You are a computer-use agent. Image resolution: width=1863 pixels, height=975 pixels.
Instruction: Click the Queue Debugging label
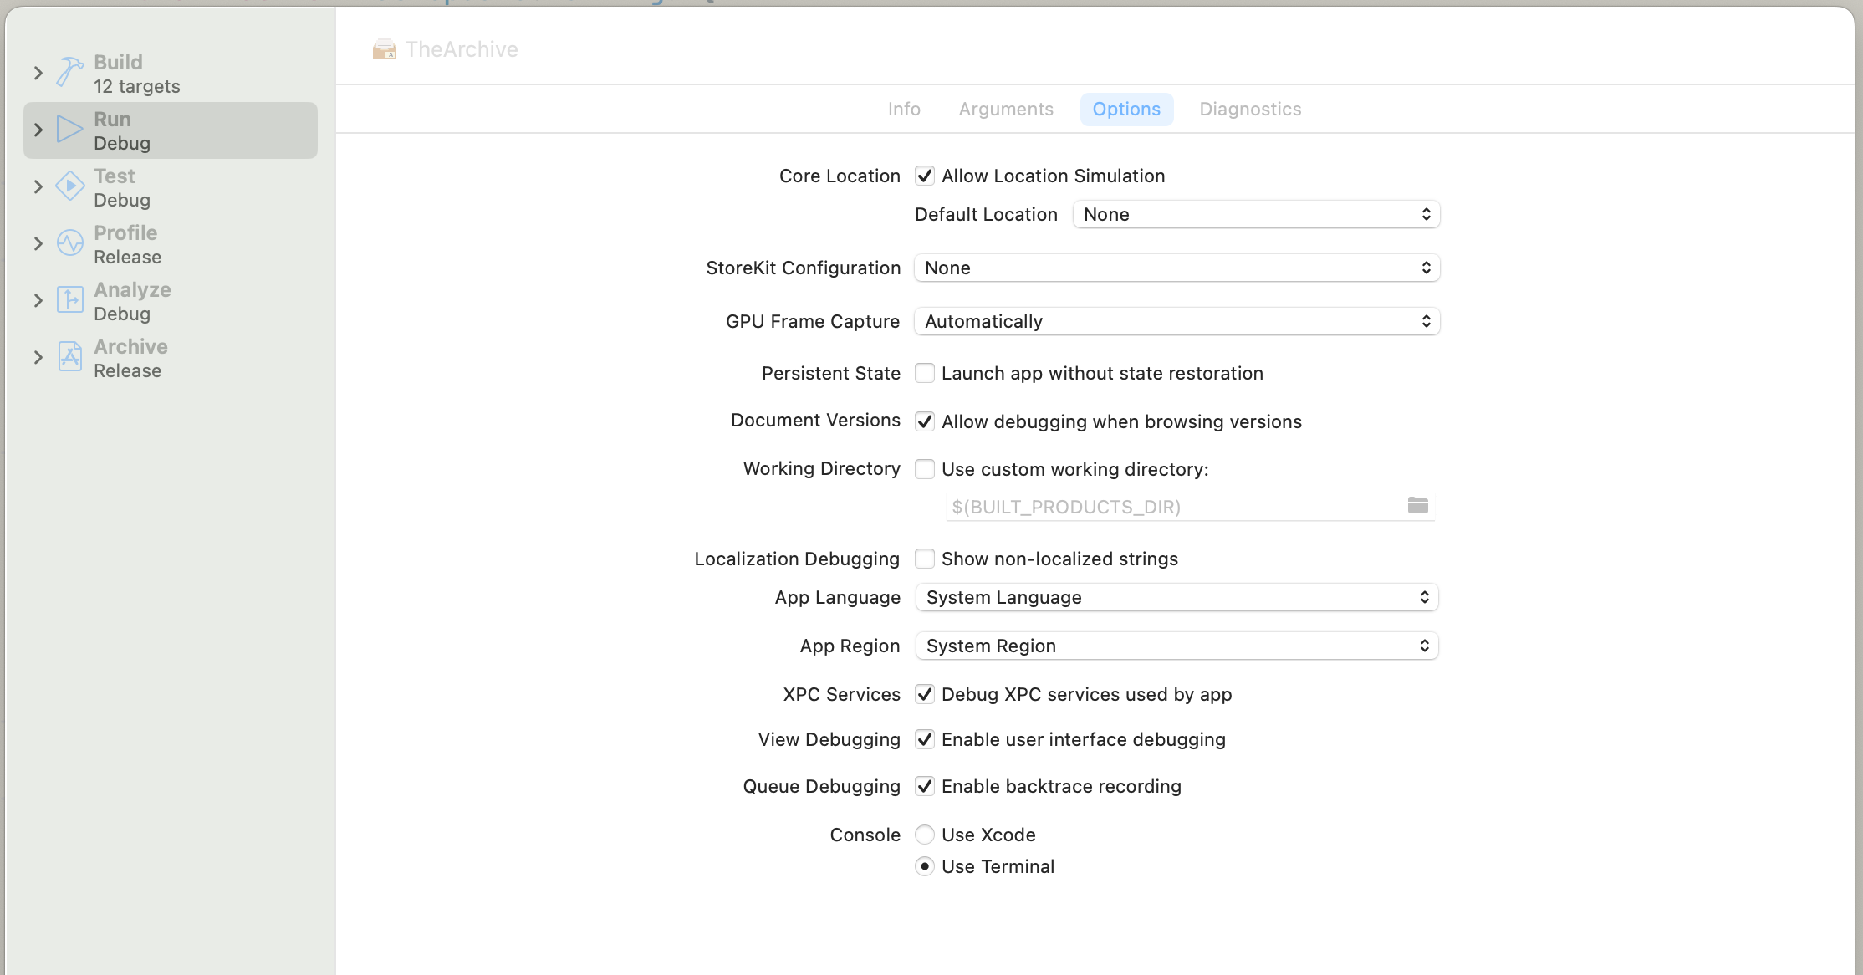(x=822, y=786)
